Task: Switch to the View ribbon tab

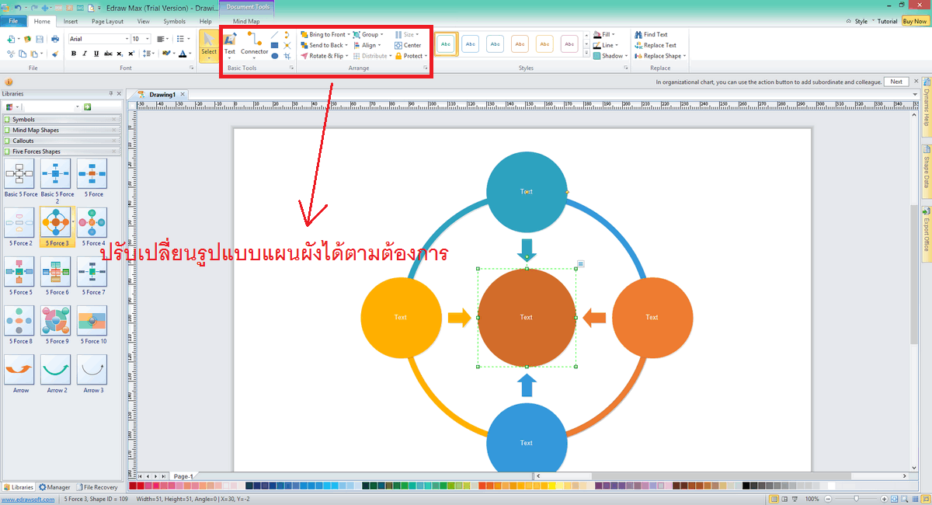Action: (144, 22)
